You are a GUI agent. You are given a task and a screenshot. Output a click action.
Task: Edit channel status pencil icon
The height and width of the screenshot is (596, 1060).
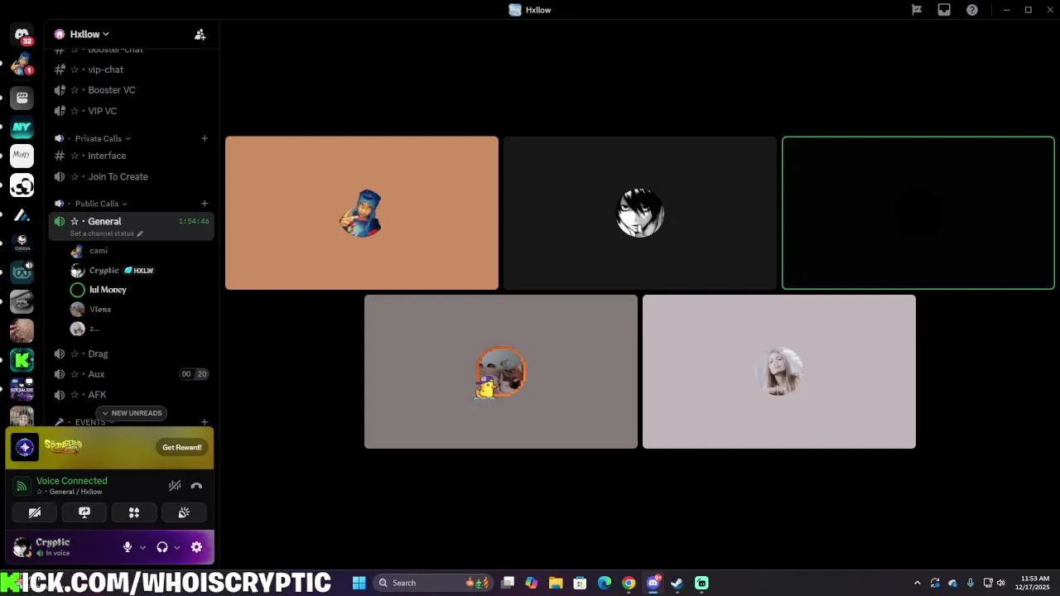tap(140, 233)
